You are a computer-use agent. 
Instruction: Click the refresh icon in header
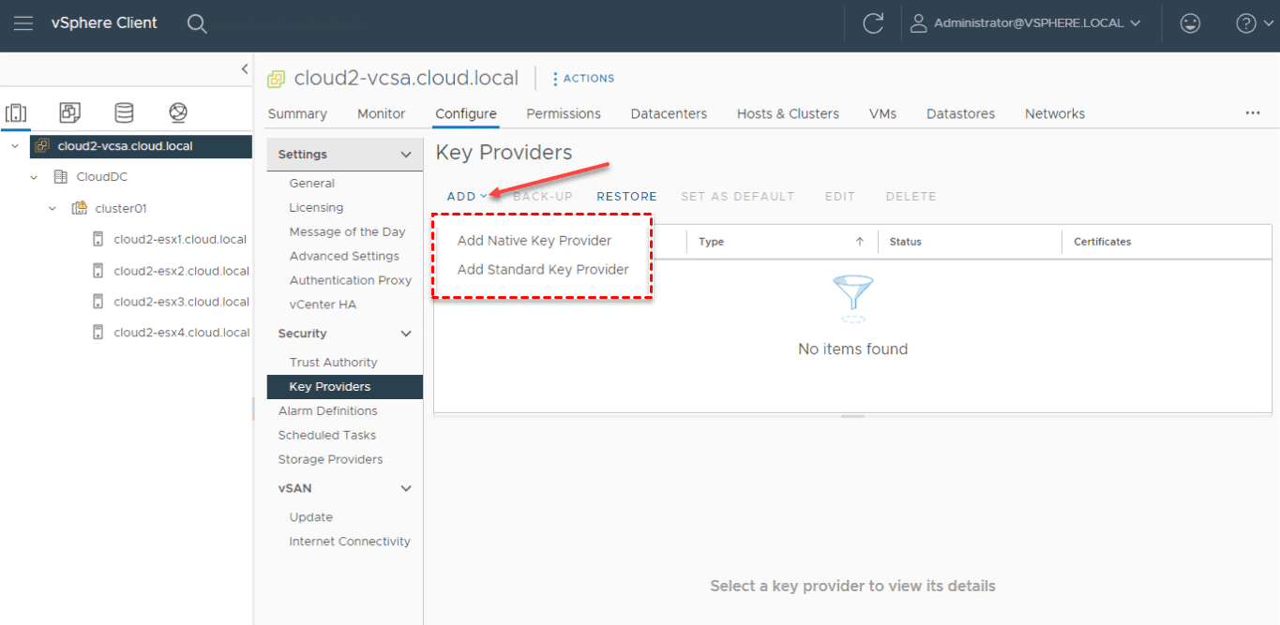tap(873, 23)
